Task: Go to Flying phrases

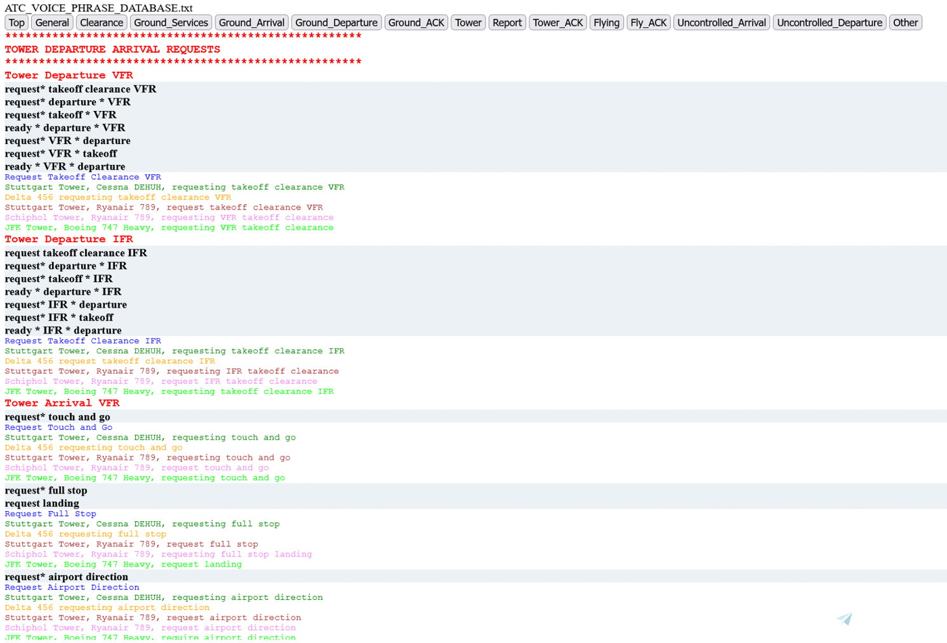Action: tap(606, 22)
